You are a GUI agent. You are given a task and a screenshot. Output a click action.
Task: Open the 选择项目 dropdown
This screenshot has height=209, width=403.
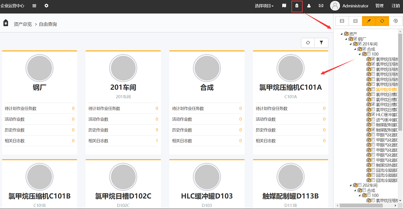click(x=264, y=6)
